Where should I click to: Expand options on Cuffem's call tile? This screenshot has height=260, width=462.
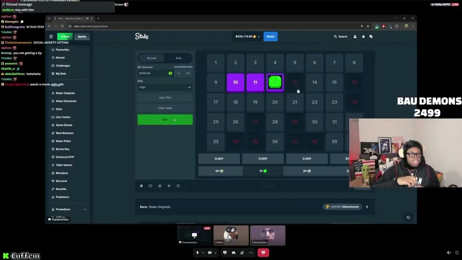[228, 230]
